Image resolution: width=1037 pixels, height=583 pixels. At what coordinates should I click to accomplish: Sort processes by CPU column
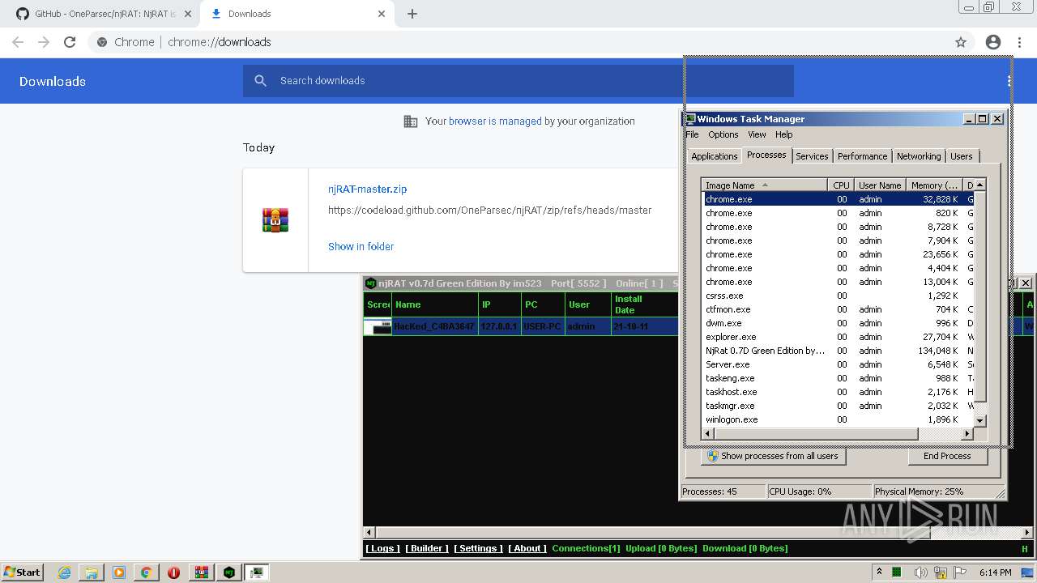point(841,185)
